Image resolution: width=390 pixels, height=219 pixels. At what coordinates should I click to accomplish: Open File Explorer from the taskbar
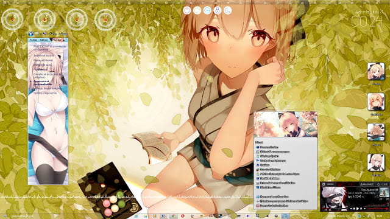click(x=145, y=216)
